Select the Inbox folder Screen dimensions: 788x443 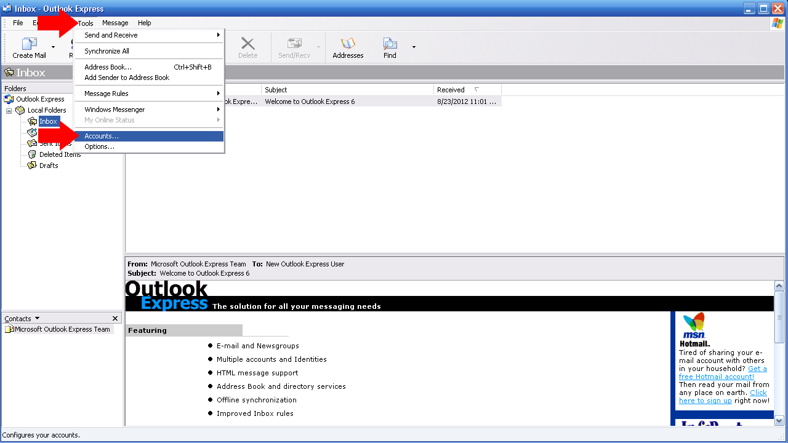pos(48,121)
